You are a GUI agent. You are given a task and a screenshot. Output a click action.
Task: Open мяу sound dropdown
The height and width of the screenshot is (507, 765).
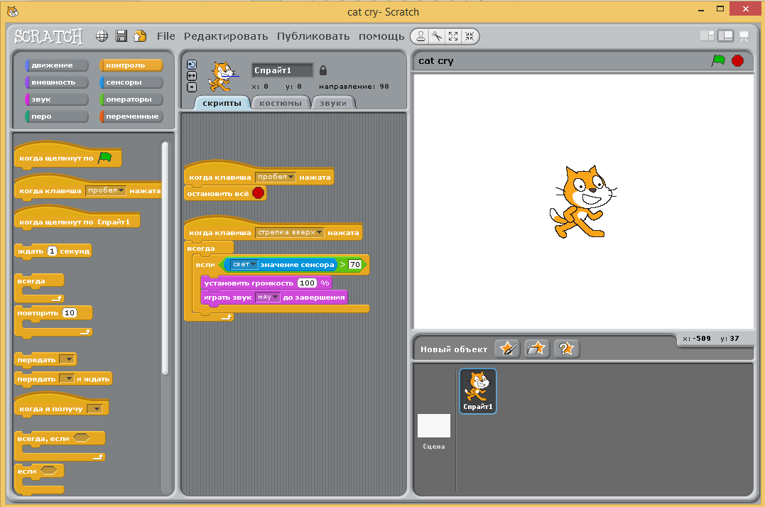[268, 297]
